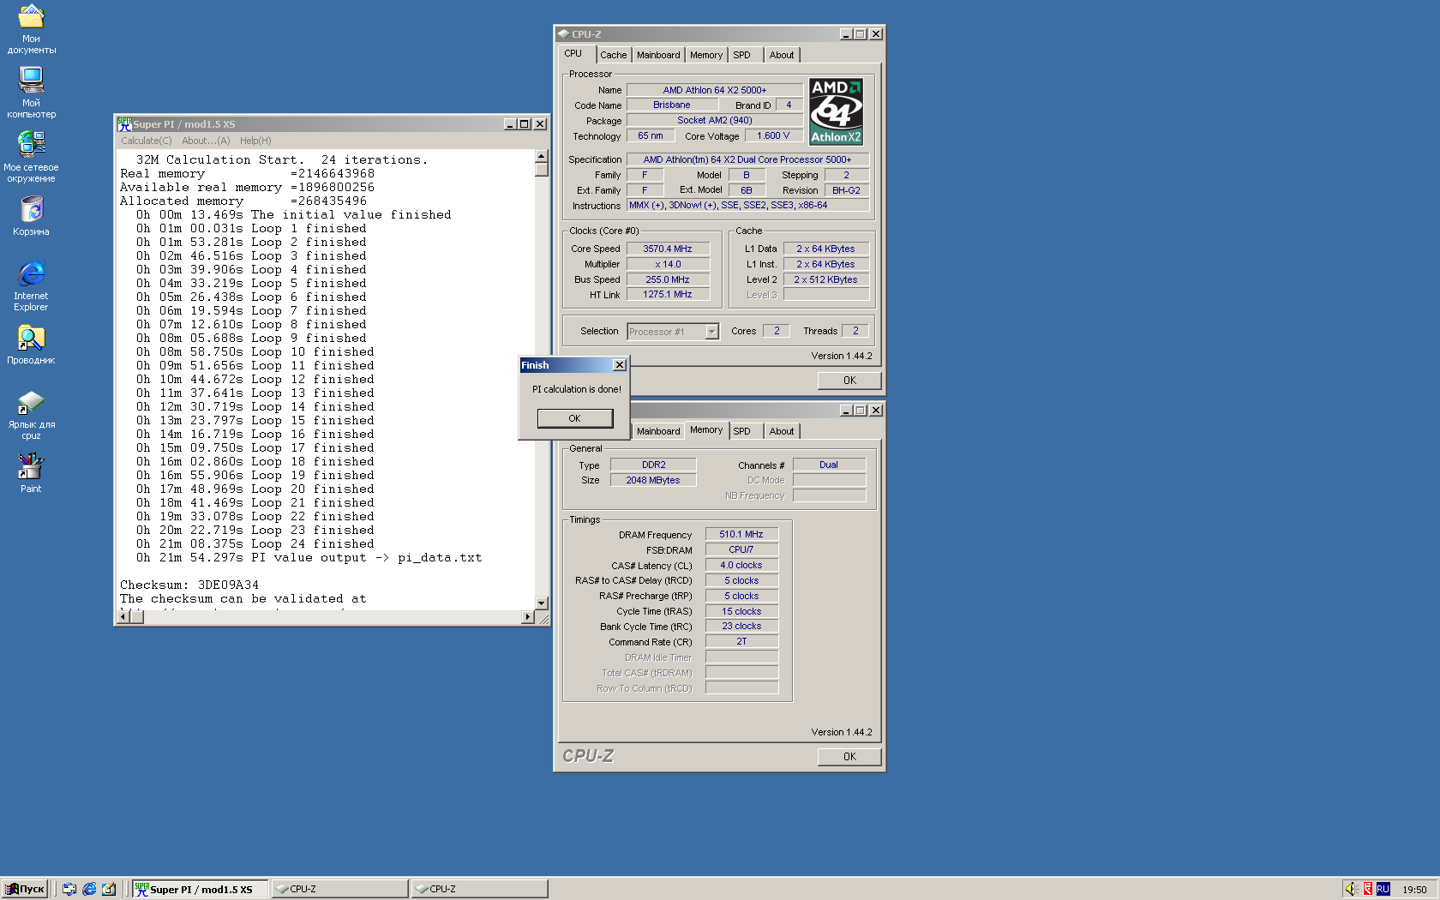Click the red security tray icon
This screenshot has width=1440, height=900.
click(x=1368, y=889)
